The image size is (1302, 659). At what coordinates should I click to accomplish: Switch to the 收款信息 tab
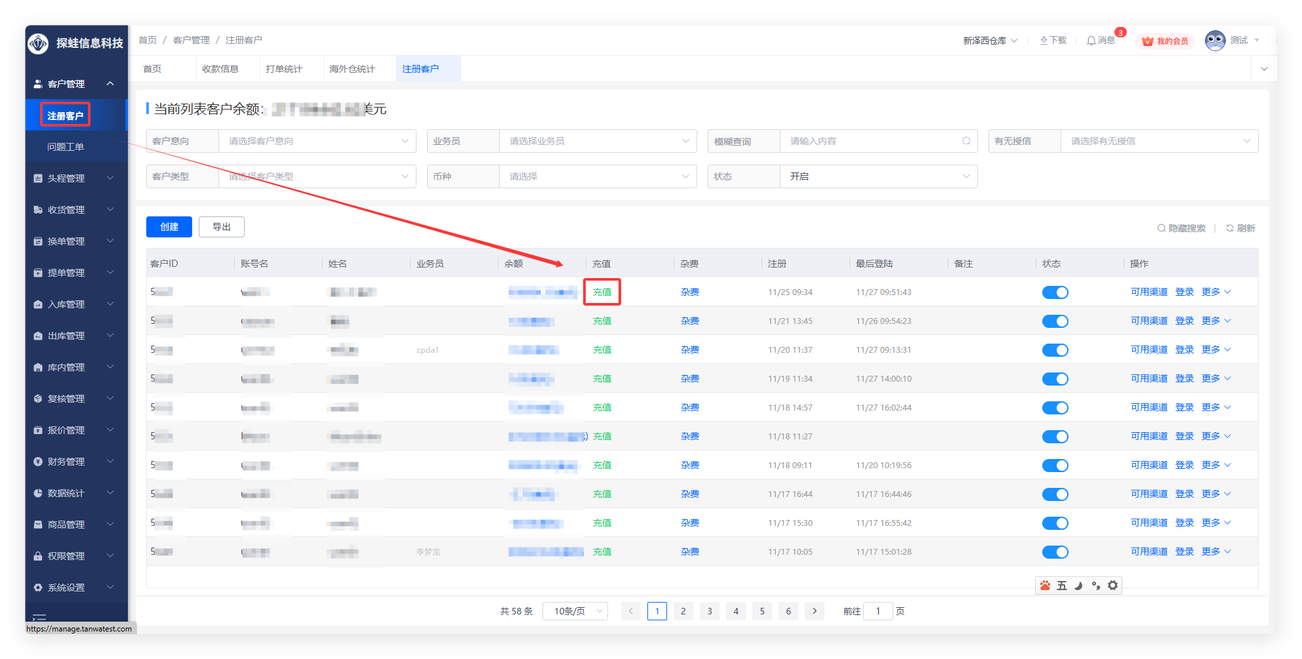[220, 69]
